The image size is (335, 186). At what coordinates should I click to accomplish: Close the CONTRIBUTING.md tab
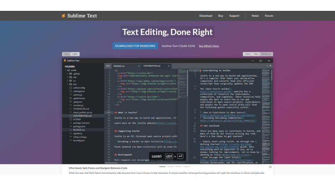click(169, 66)
